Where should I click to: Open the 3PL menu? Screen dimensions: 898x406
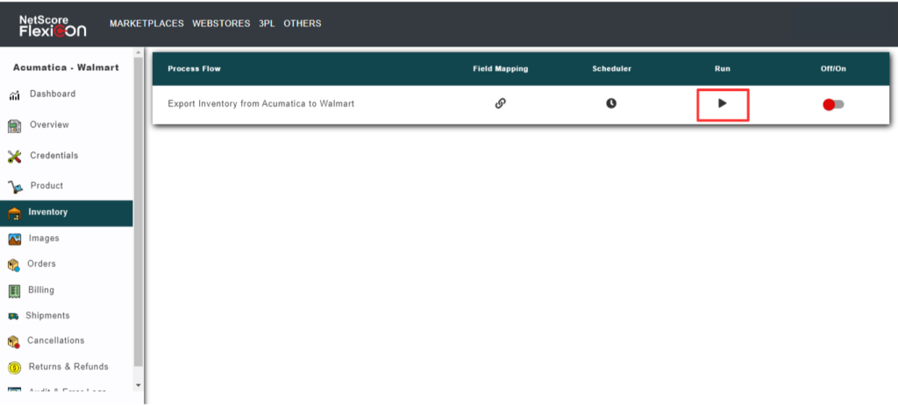click(266, 24)
